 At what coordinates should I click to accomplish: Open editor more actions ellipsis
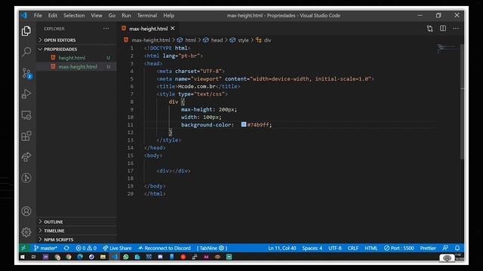coord(456,29)
